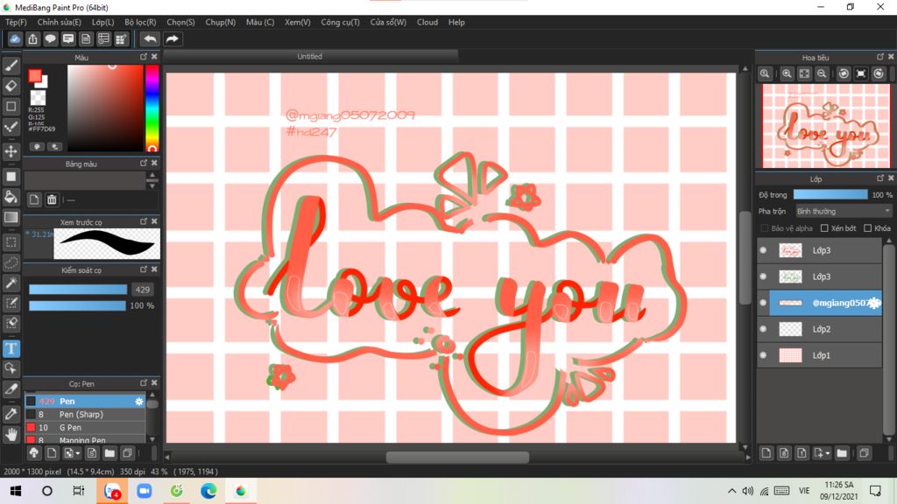Select the Lớp2 layer
The height and width of the screenshot is (504, 897).
tap(825, 329)
